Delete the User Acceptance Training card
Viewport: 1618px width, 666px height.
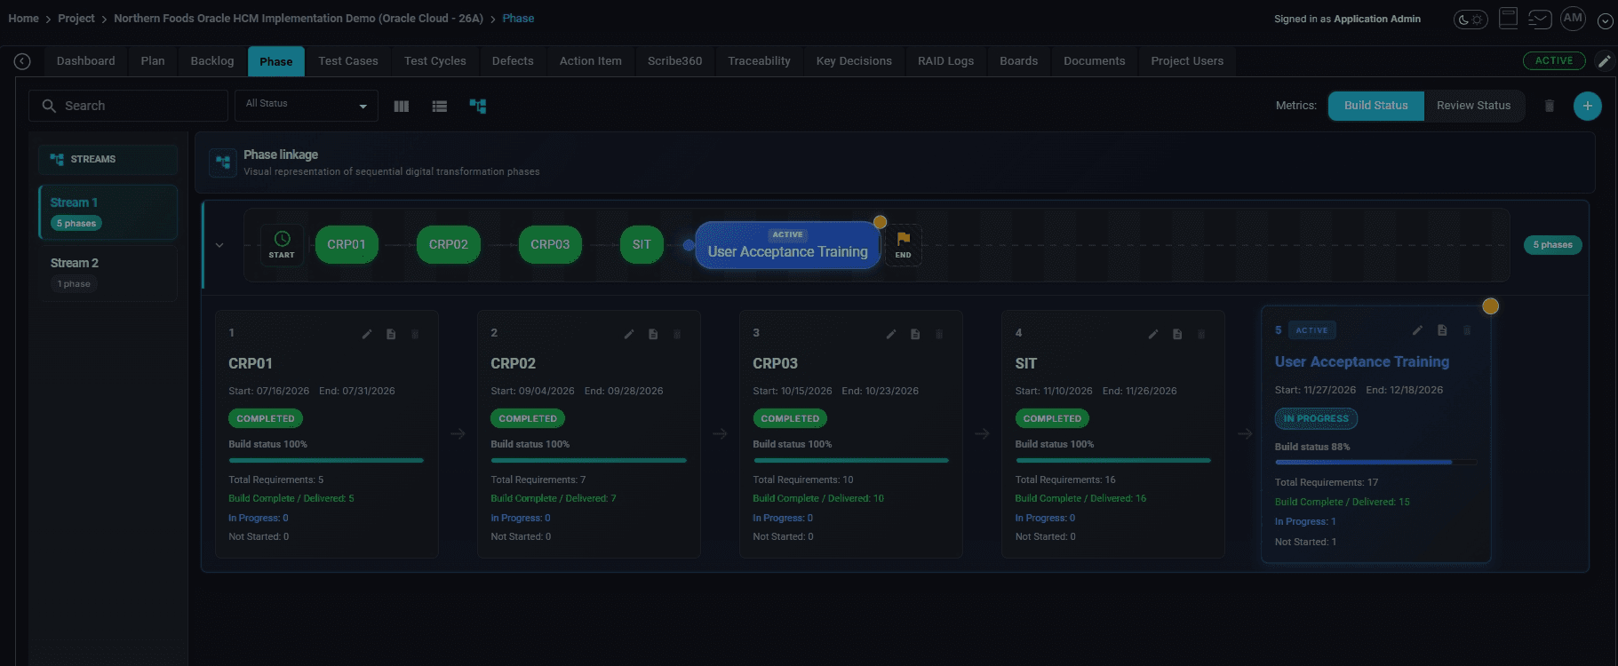click(x=1467, y=330)
